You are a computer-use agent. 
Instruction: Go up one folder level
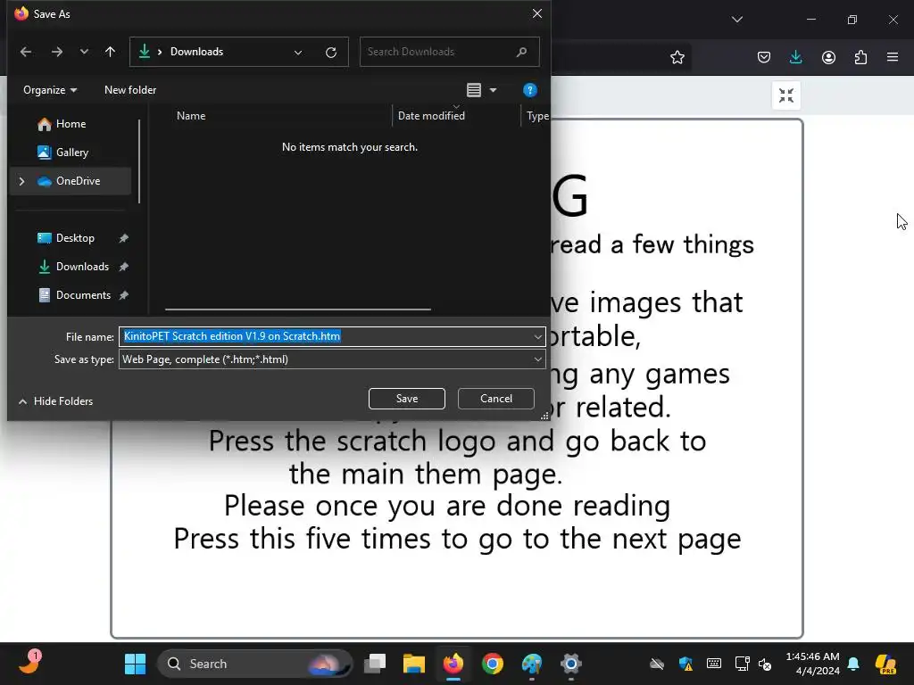[110, 52]
